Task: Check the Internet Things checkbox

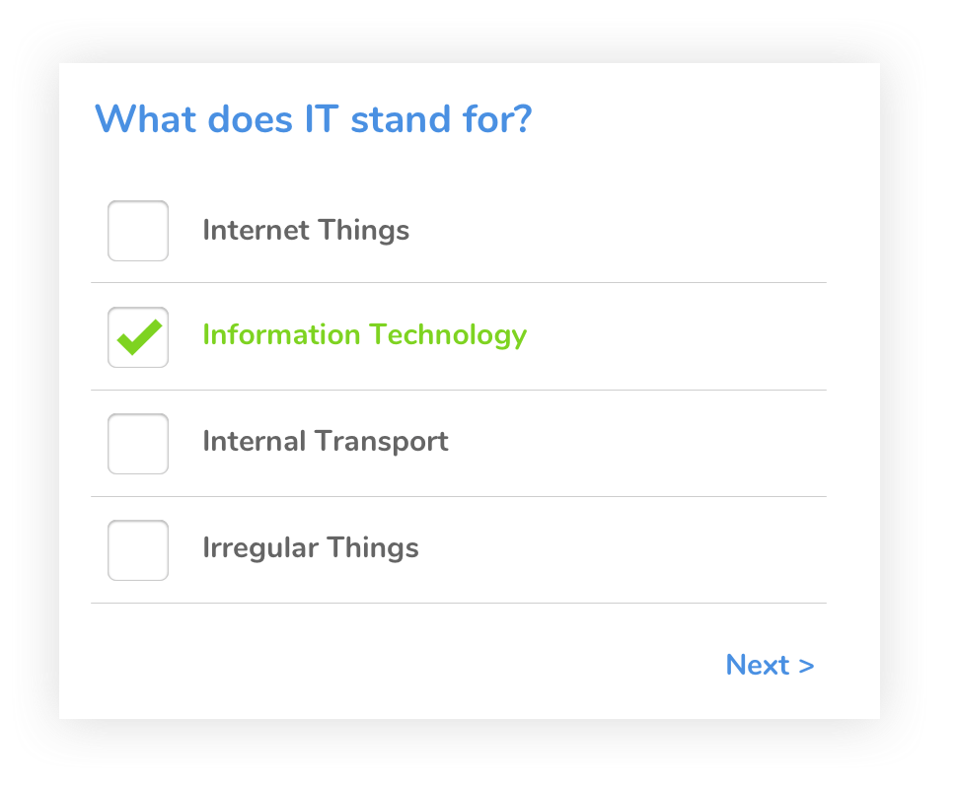Action: [x=138, y=231]
